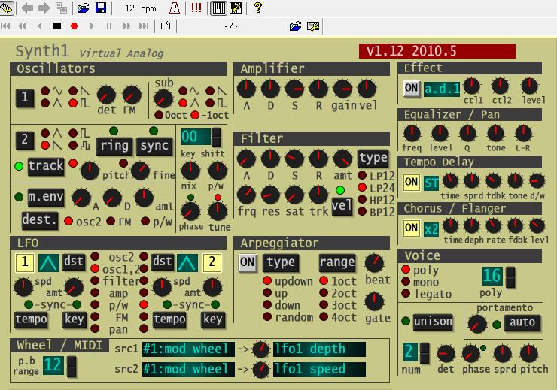Click the oscillator 2 track button
The height and width of the screenshot is (390, 557).
pos(46,166)
